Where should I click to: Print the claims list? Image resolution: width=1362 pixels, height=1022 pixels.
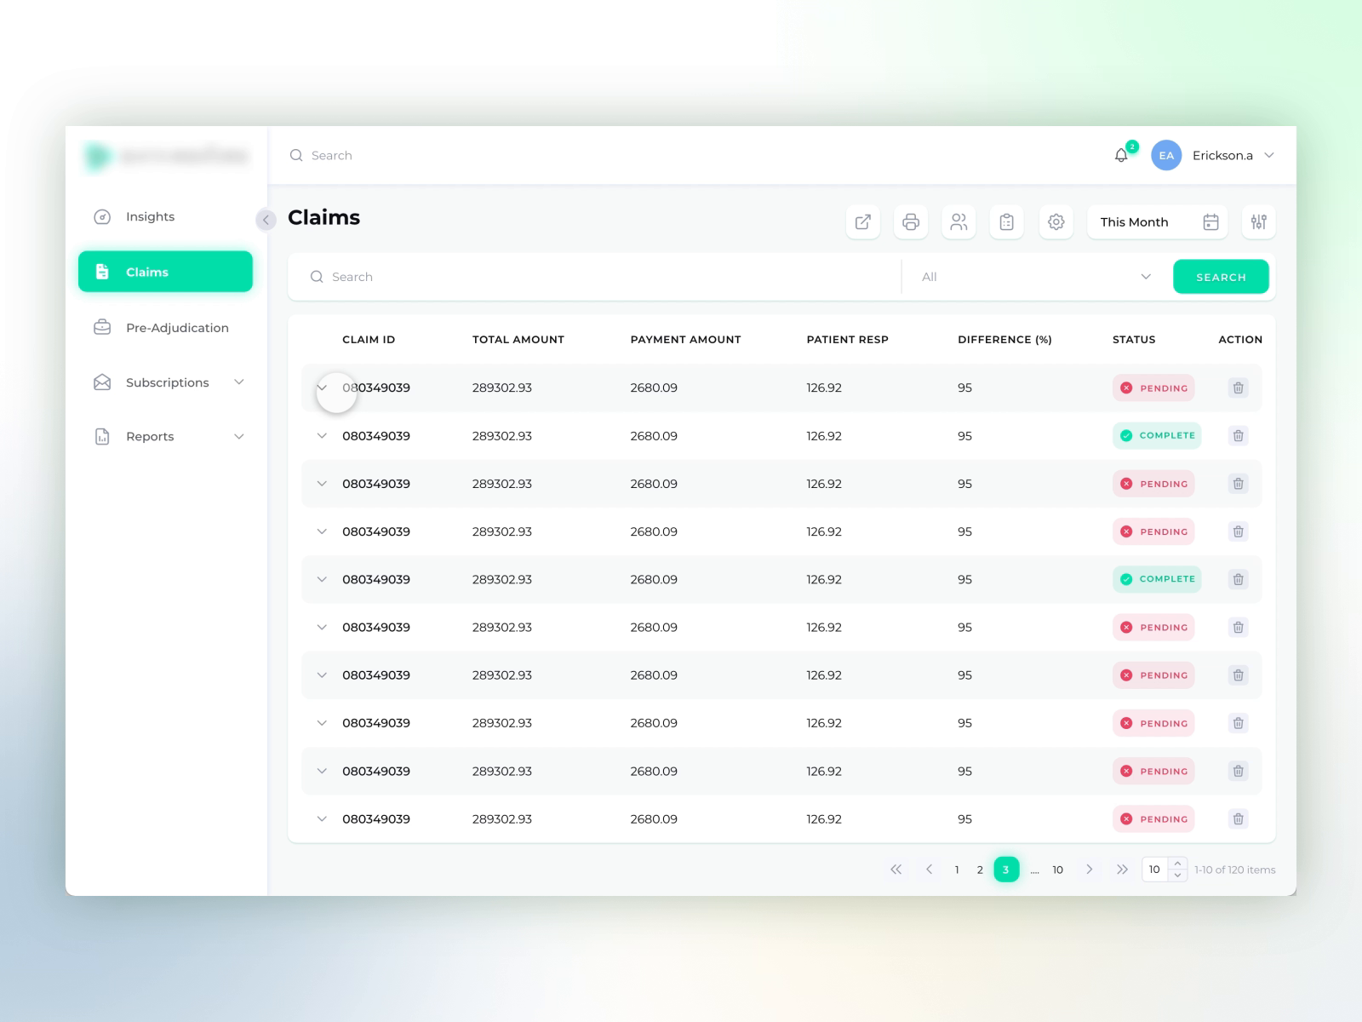coord(910,221)
